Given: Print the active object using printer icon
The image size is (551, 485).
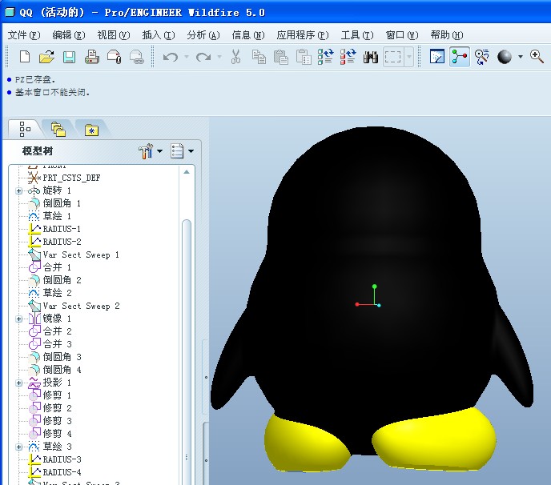Looking at the screenshot, I should (92, 57).
